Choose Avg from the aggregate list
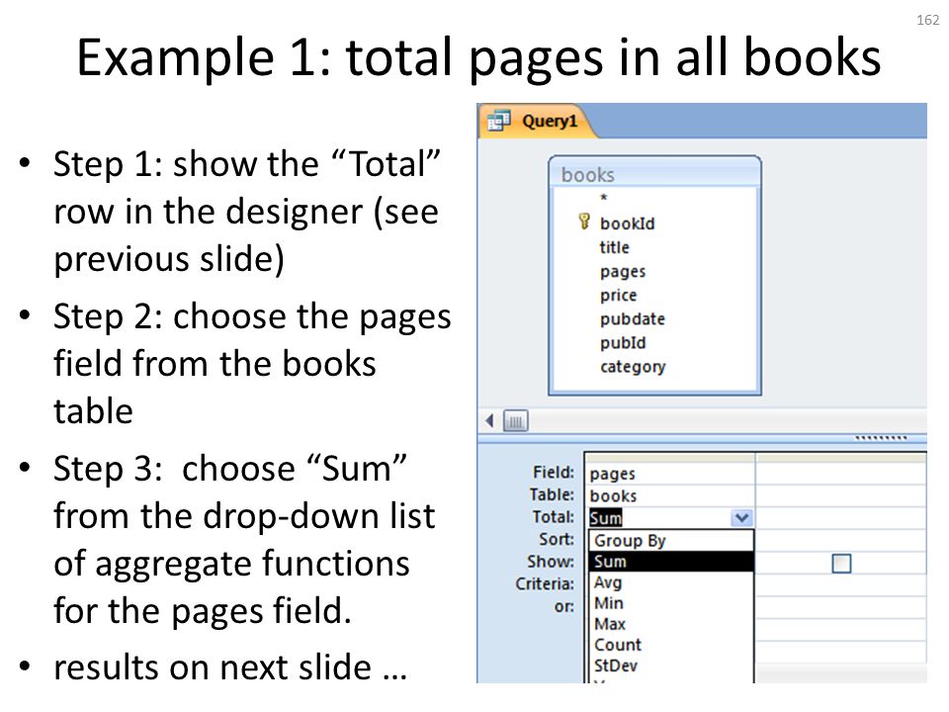949x712 pixels. 672,582
